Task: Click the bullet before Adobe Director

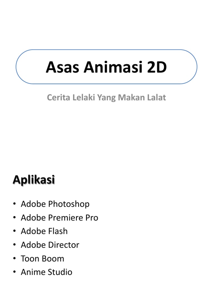Action: [x=14, y=245]
